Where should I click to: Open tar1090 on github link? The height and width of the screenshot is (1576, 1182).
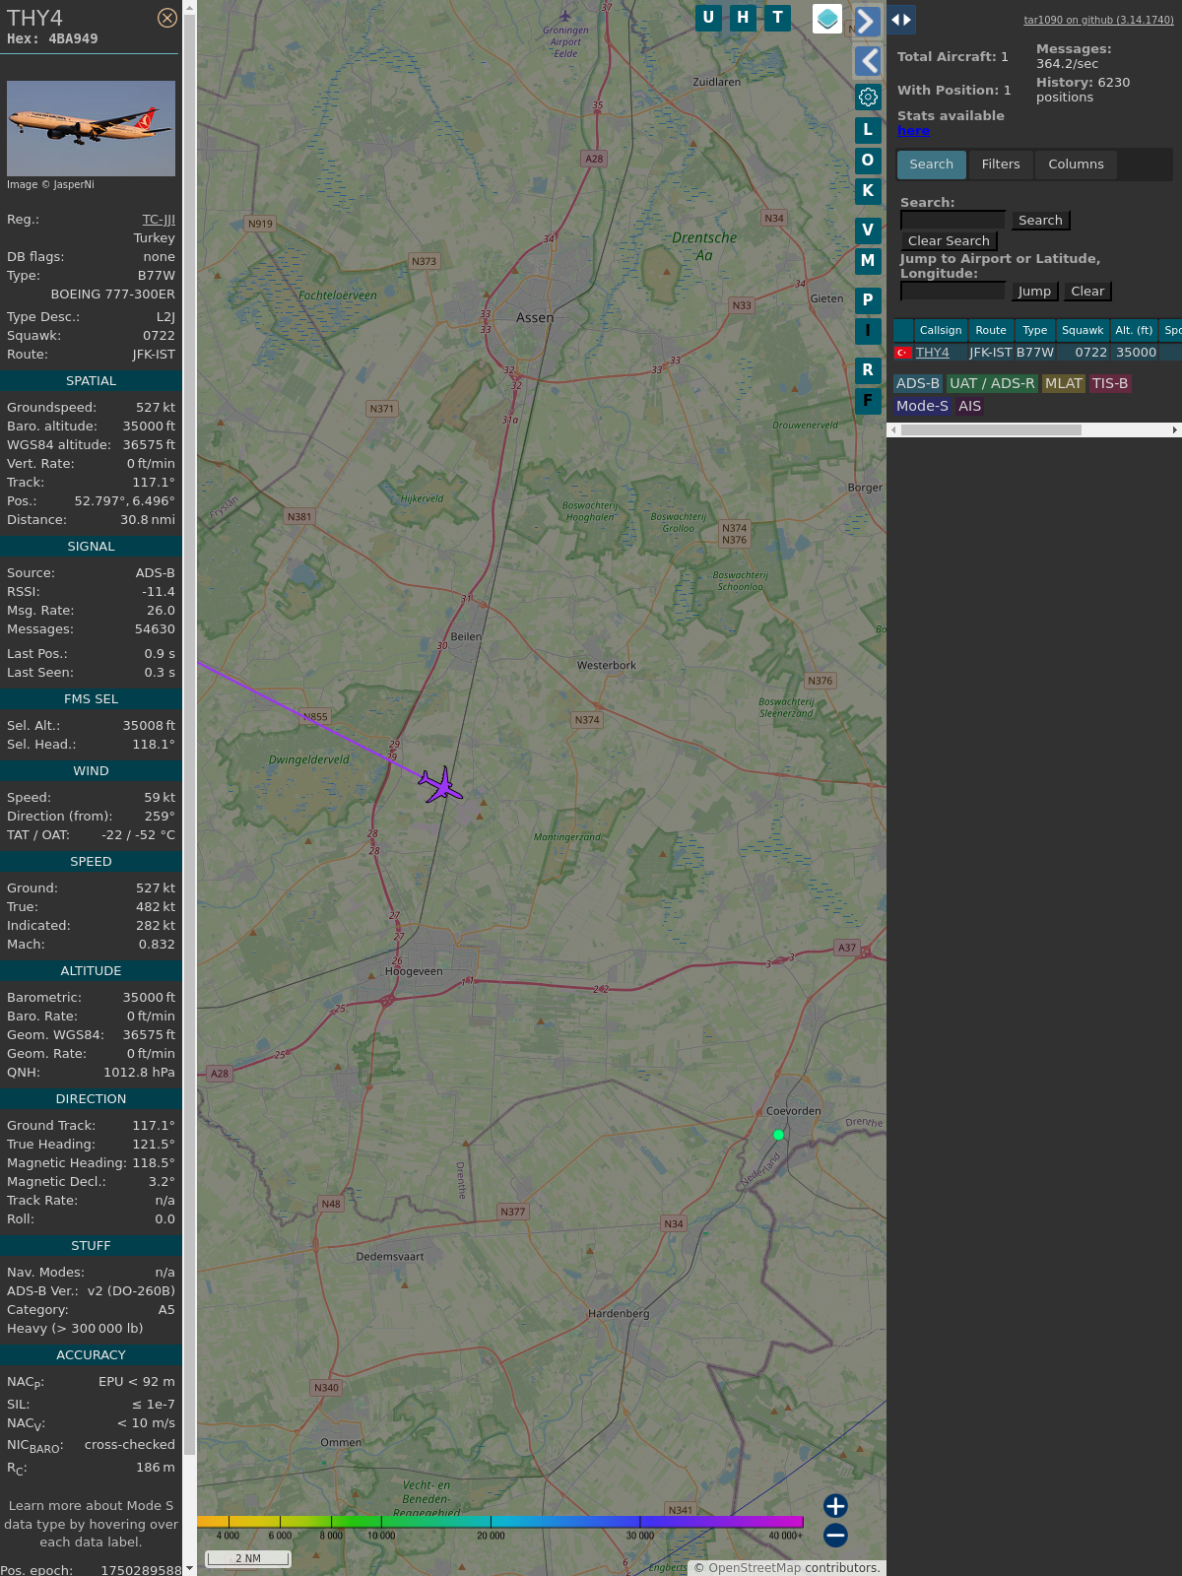pyautogui.click(x=1098, y=20)
